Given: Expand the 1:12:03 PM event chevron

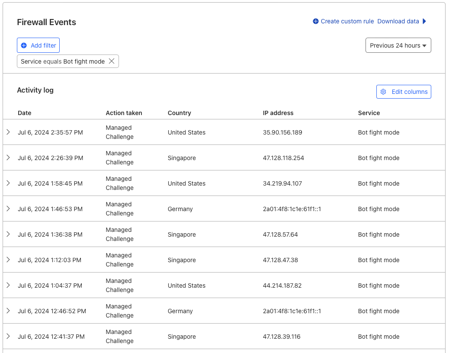Looking at the screenshot, I should tap(8, 260).
